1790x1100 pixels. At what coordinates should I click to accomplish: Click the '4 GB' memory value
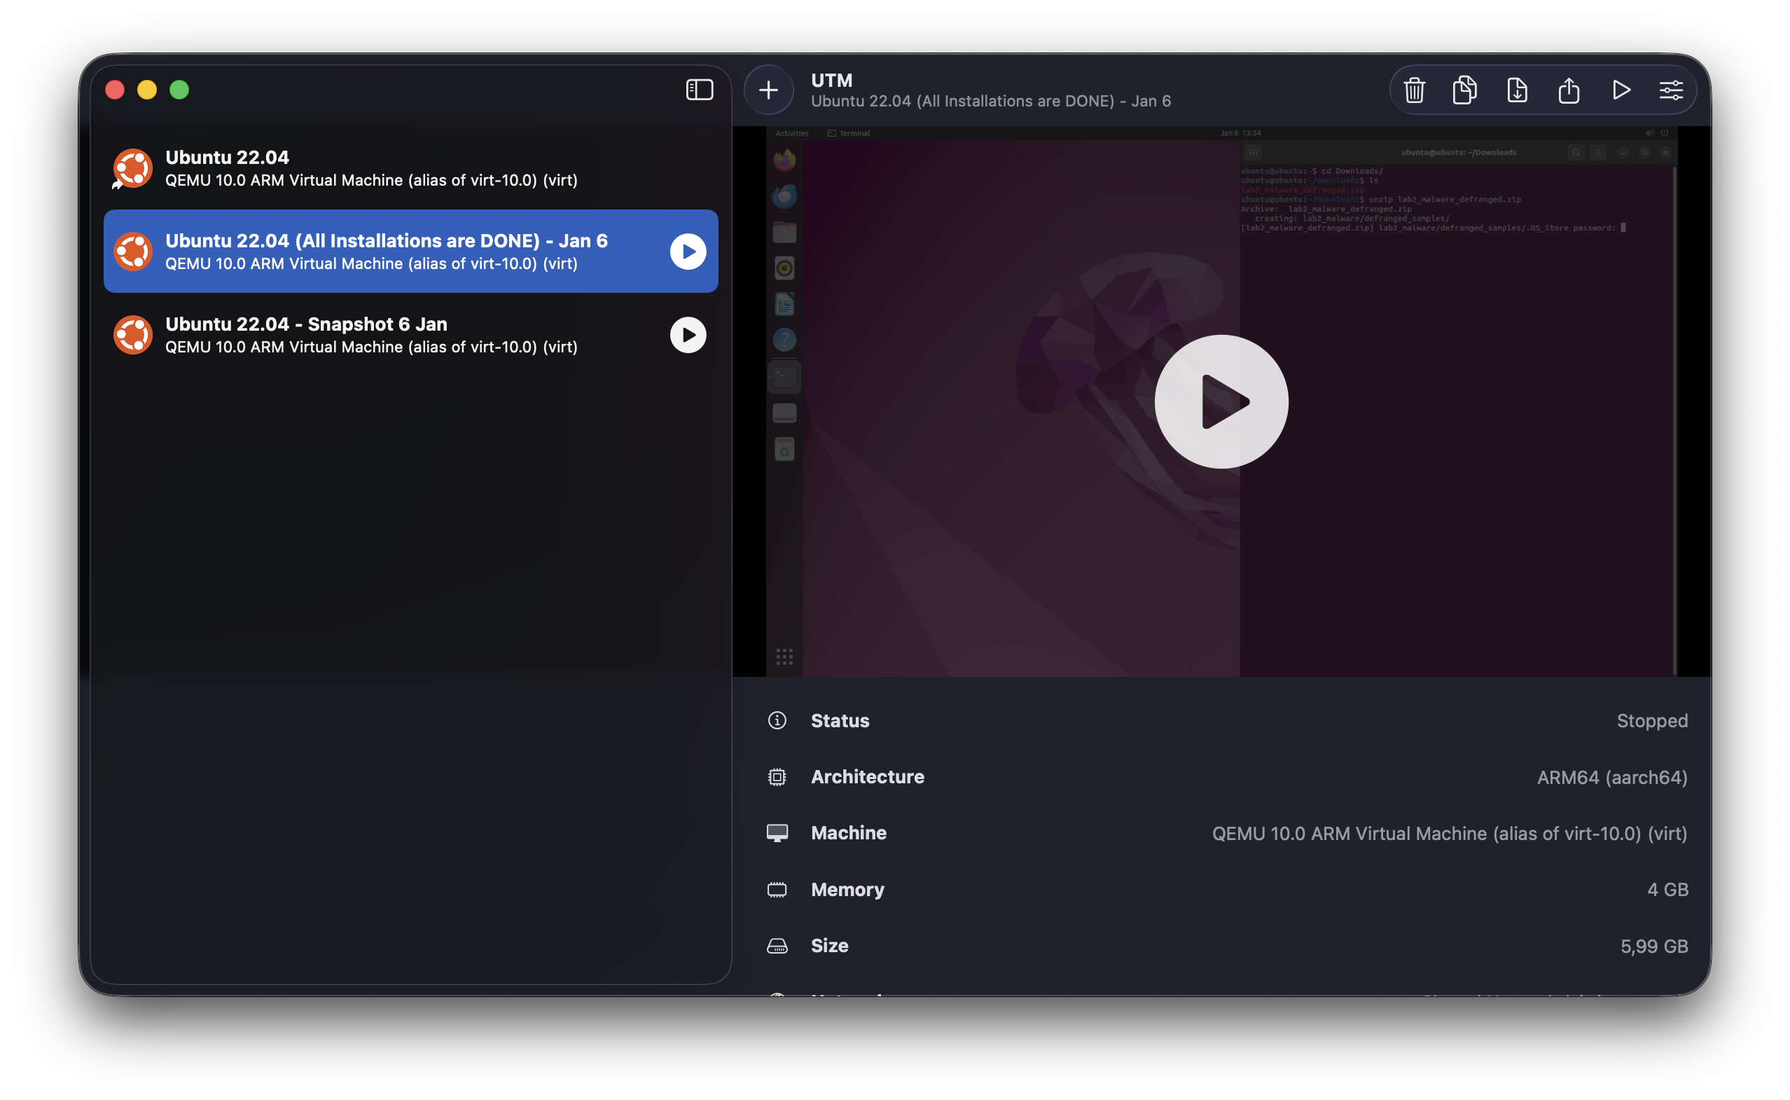[x=1667, y=889]
